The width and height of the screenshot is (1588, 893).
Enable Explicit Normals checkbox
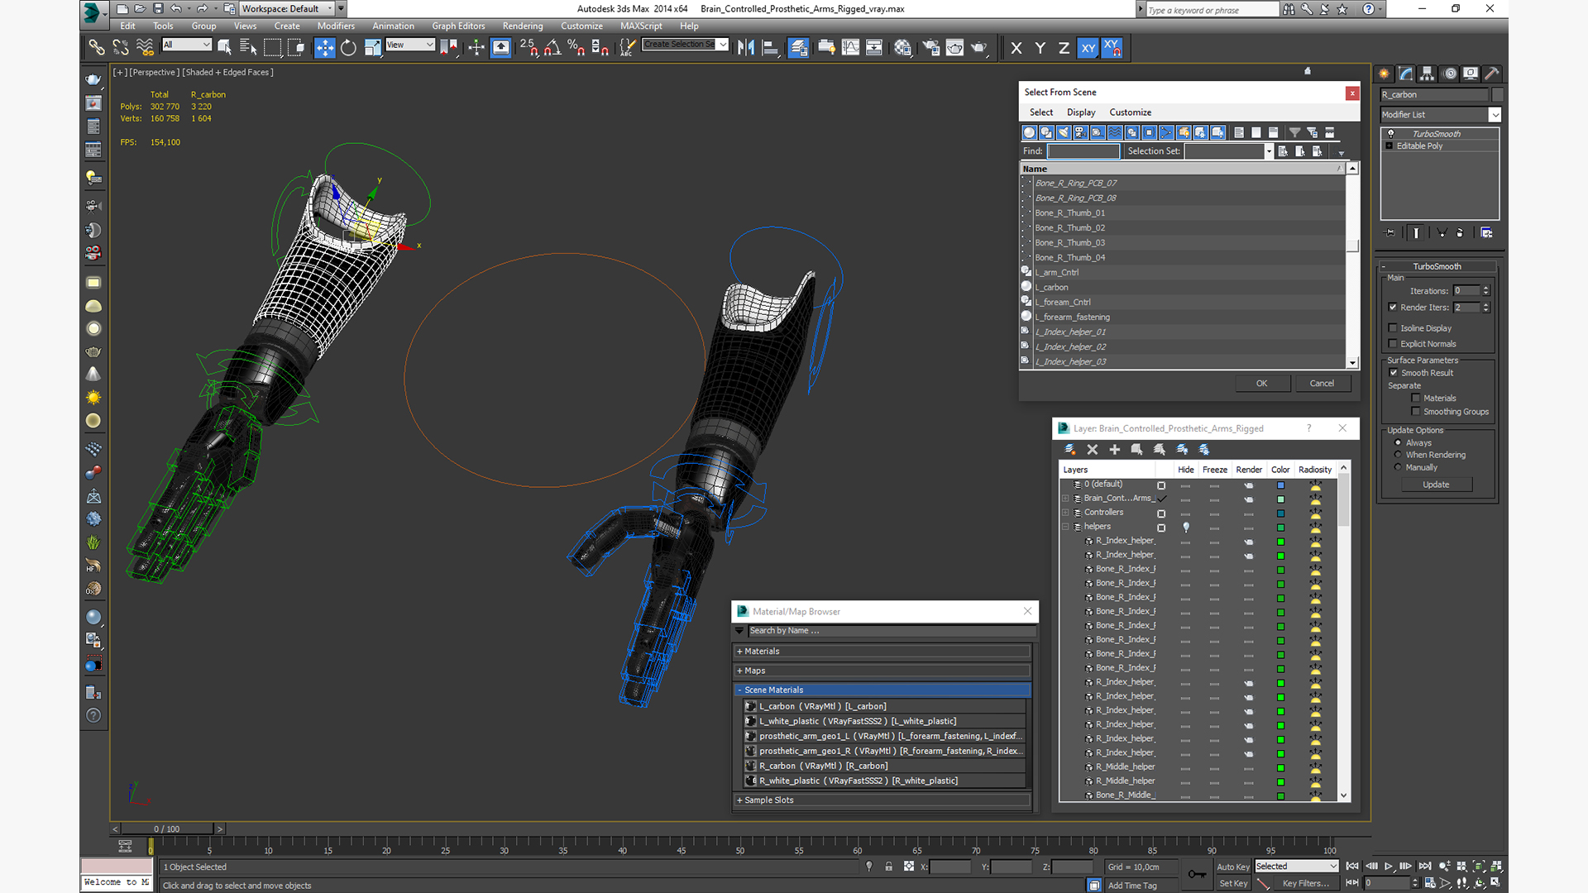pyautogui.click(x=1393, y=344)
